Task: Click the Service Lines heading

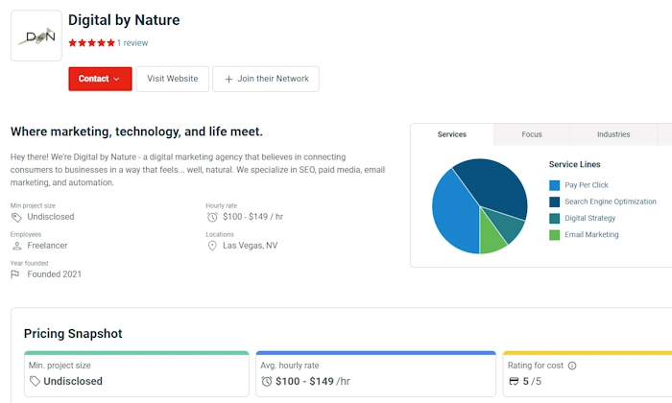Action: 575,164
